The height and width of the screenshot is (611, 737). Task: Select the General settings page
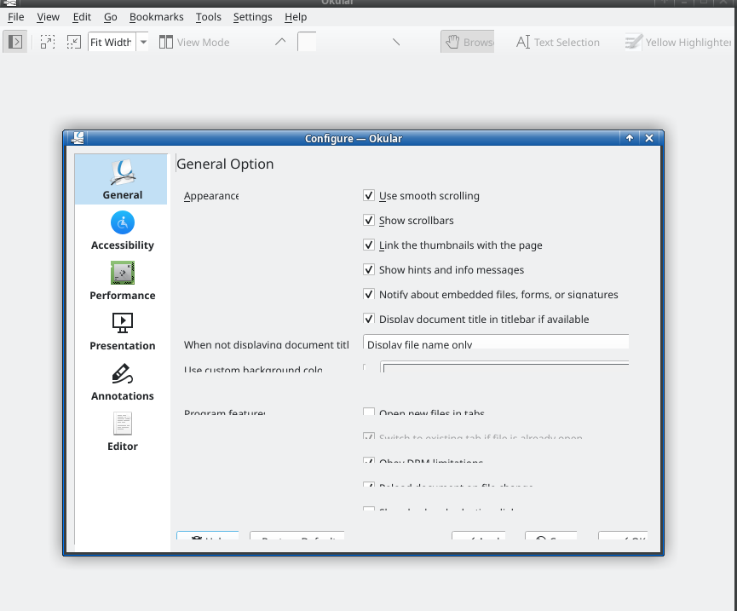coord(122,181)
